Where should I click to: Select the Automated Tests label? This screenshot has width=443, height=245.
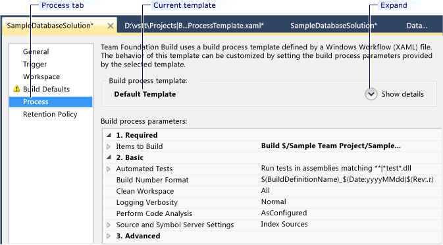[x=144, y=169]
